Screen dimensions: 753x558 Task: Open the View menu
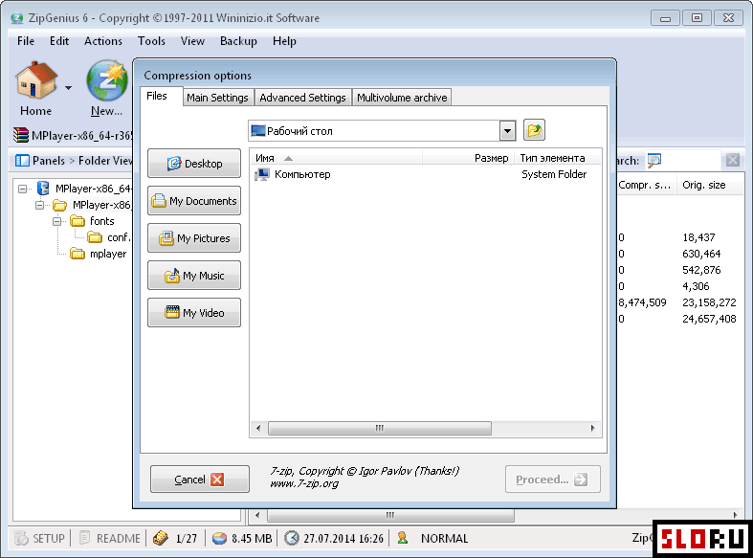(x=192, y=41)
